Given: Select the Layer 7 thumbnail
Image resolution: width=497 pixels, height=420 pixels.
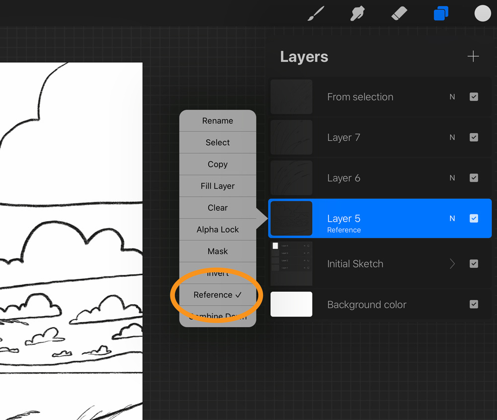Looking at the screenshot, I should (x=291, y=137).
